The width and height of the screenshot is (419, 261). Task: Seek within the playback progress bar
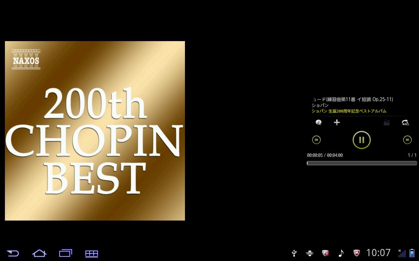[x=362, y=163]
